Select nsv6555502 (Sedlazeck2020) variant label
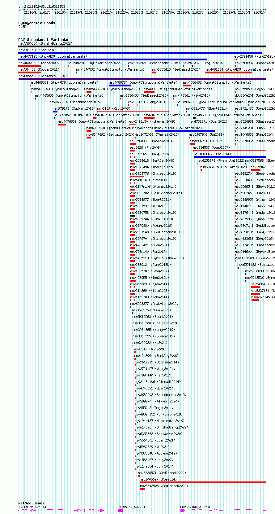Viewport: 275px width, 514px height. pyautogui.click(x=43, y=76)
